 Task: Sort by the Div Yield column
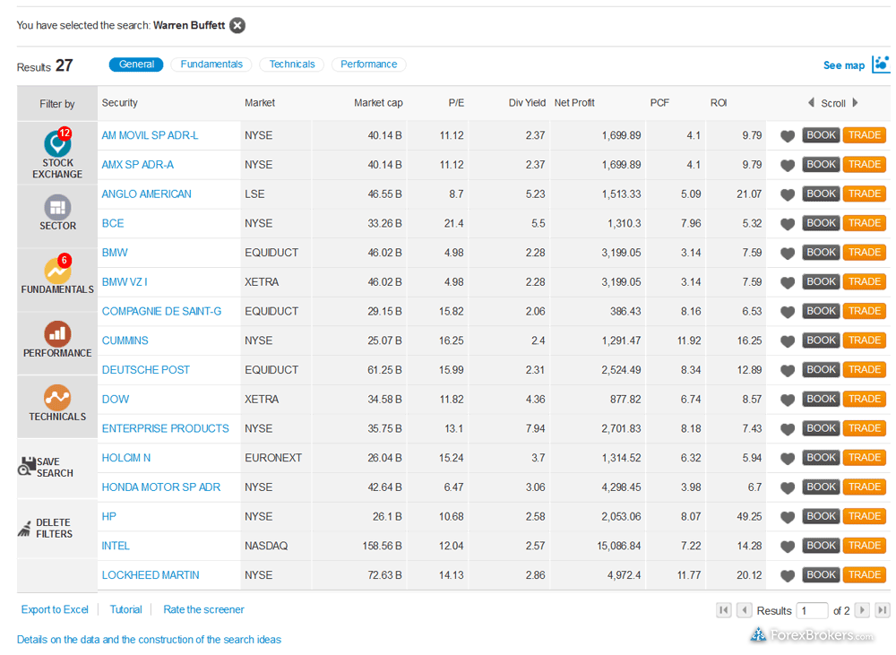pyautogui.click(x=527, y=103)
